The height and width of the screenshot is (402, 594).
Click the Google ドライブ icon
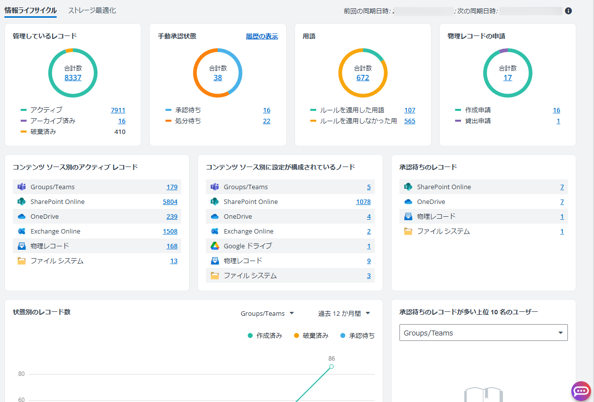(x=215, y=246)
